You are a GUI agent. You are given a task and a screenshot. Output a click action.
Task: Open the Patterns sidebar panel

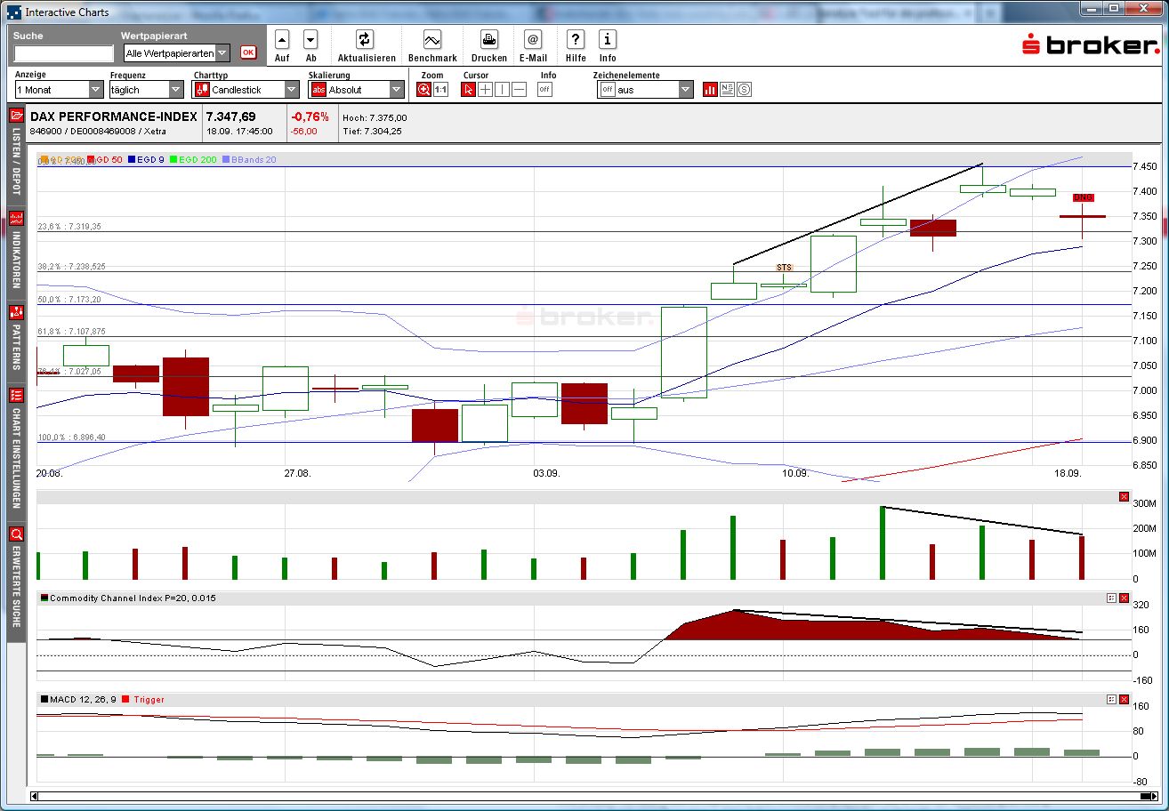(16, 339)
